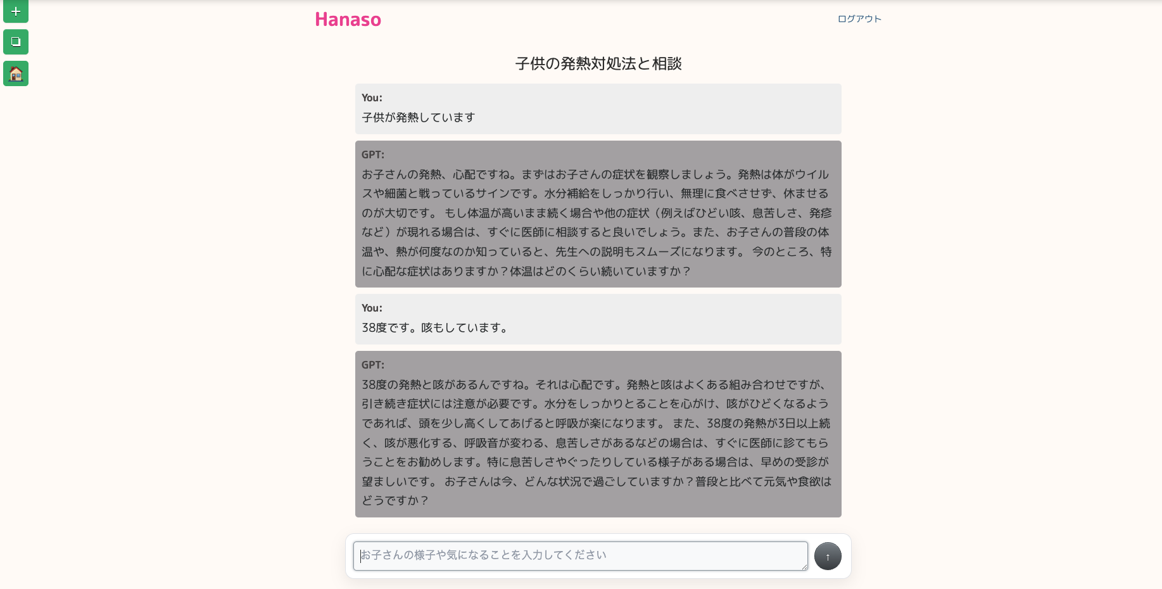The image size is (1162, 589).
Task: Click the You: label above 38度です
Action: click(372, 308)
